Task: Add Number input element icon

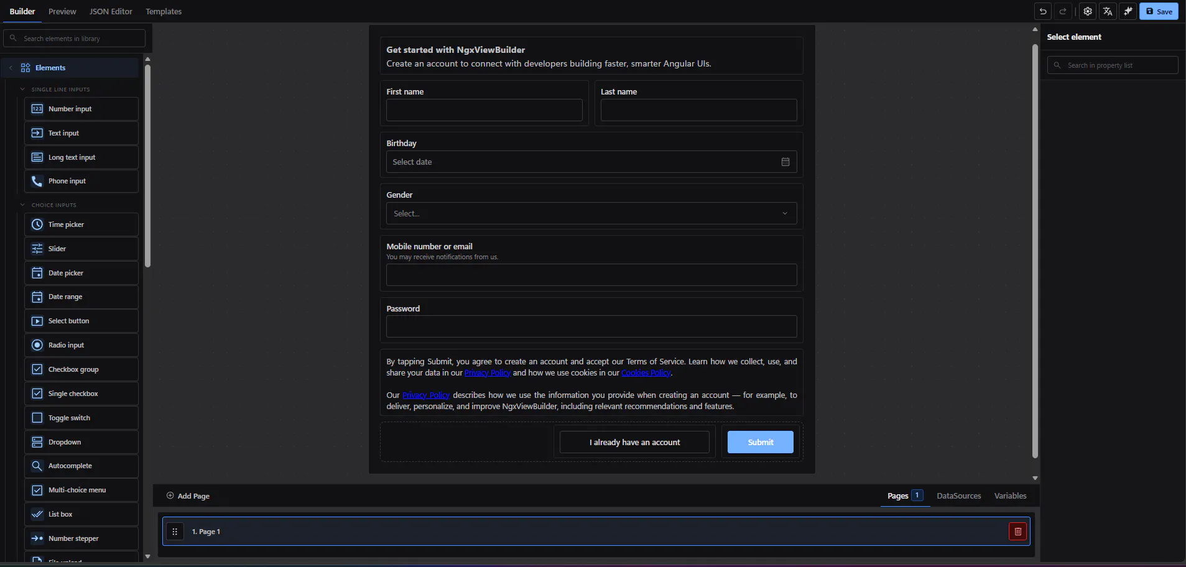Action: coord(37,109)
